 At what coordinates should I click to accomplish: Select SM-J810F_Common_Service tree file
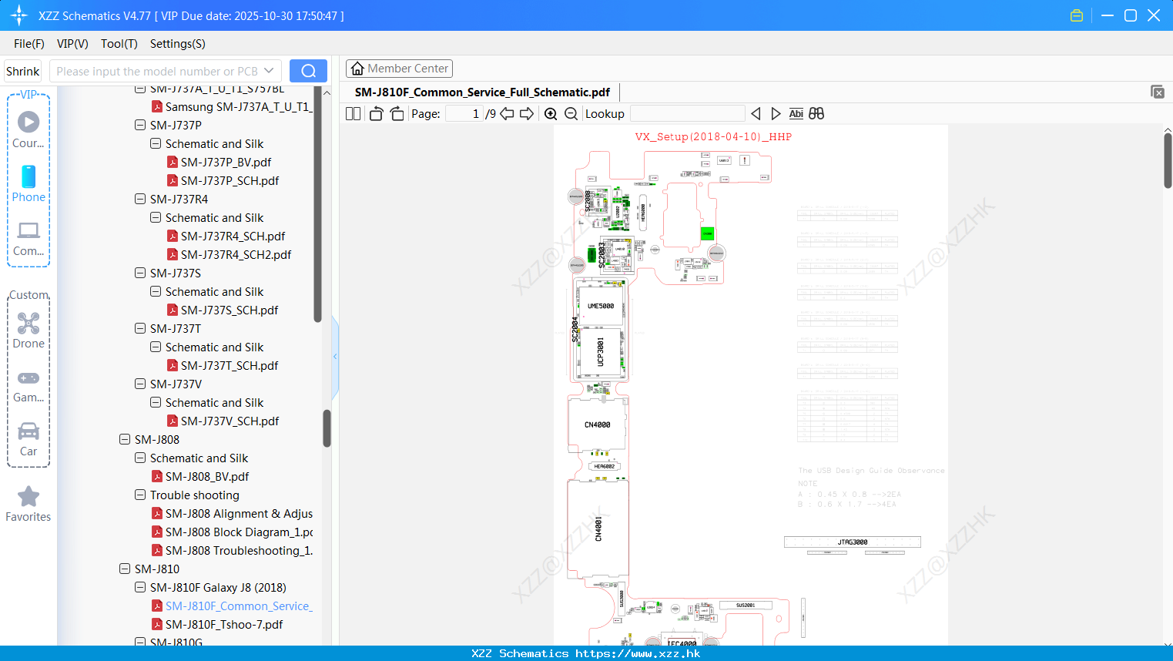coord(239,606)
